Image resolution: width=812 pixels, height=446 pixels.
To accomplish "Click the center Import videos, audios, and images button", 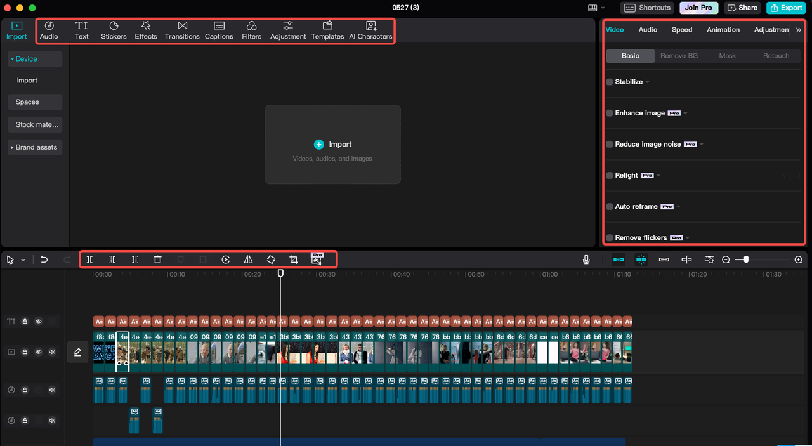I will point(333,145).
